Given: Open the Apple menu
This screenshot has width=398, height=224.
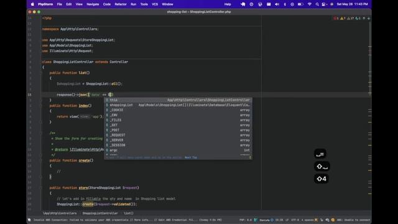Looking at the screenshot, I should (x=32, y=4).
